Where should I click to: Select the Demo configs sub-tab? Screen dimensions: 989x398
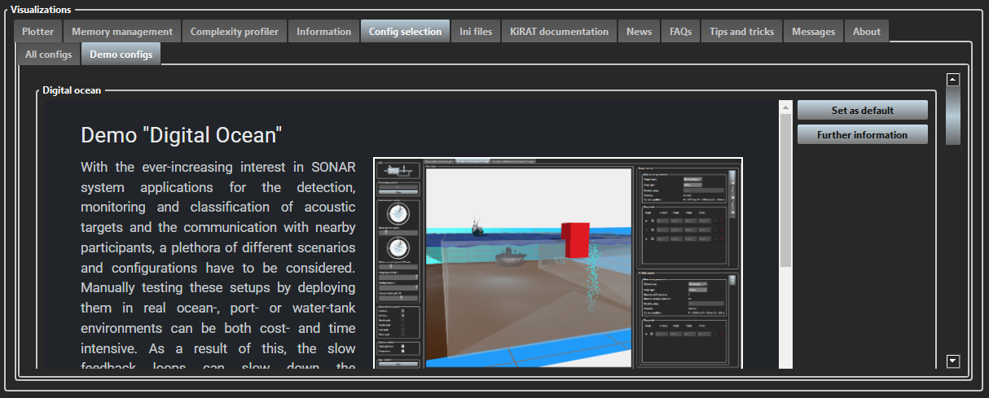coord(121,55)
